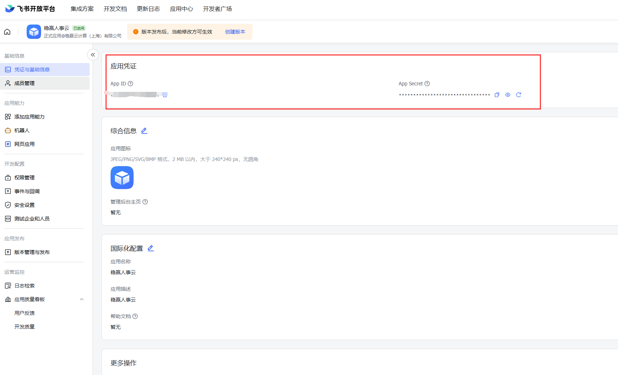Screen dimensions: 618x375
Task: Click help icon next to App ID
Action: click(x=130, y=84)
